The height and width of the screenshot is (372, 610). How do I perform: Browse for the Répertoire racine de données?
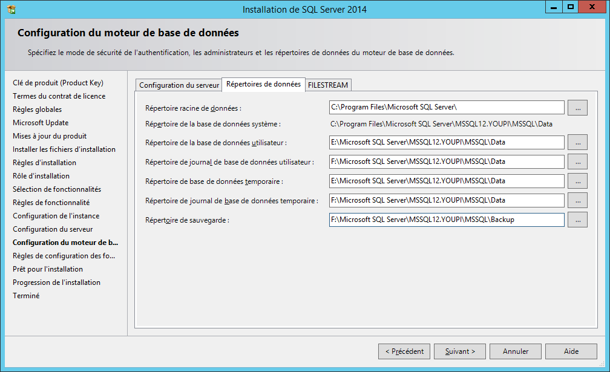(577, 108)
